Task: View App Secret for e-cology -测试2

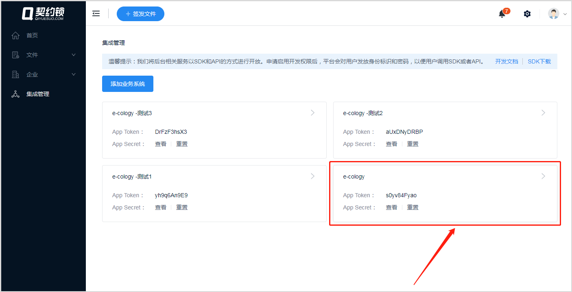Action: tap(391, 144)
